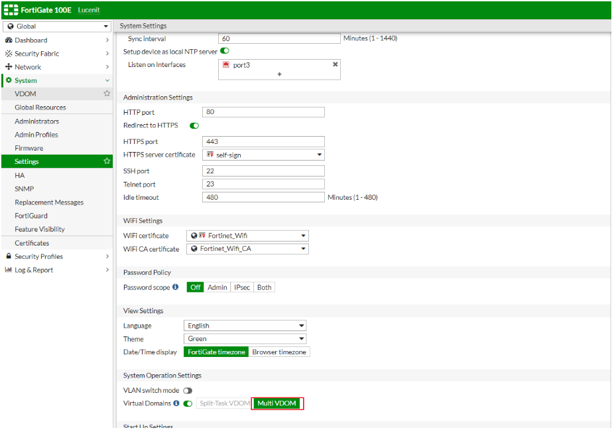Open Global Resources menu item
Viewport: 614px width, 430px height.
[57, 107]
